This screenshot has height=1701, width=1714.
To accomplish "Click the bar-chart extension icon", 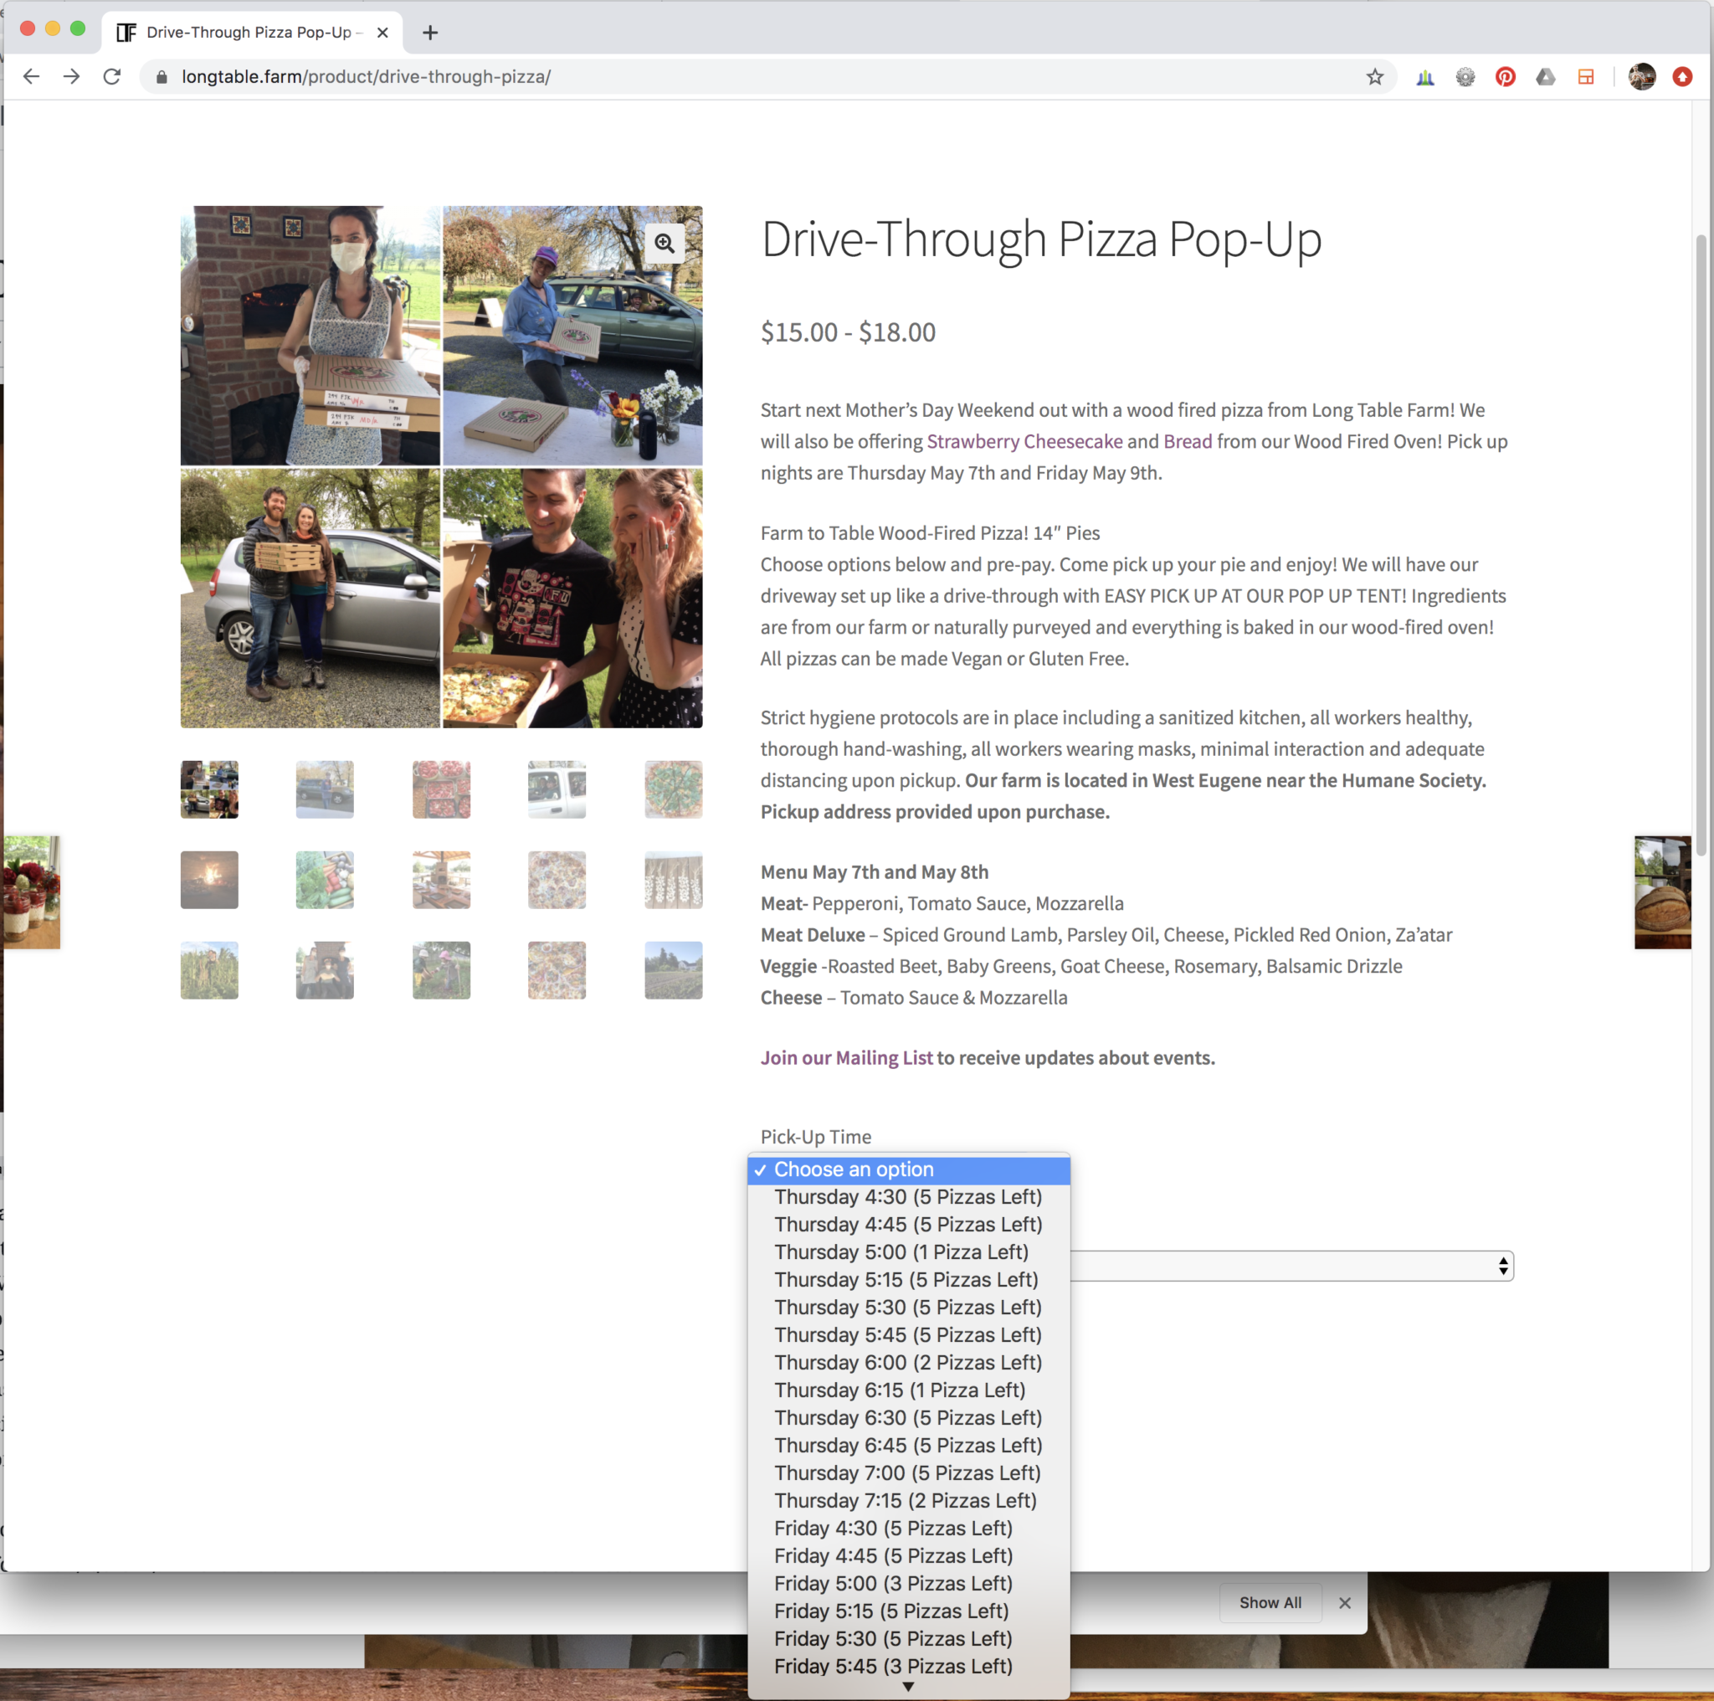I will coord(1424,77).
